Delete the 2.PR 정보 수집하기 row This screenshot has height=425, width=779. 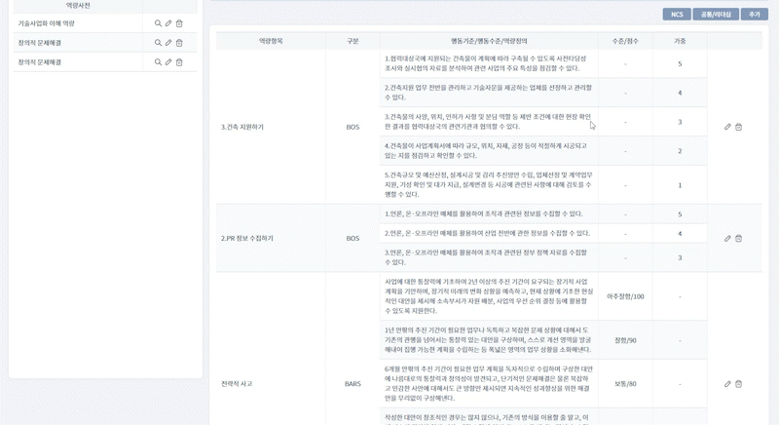tap(738, 238)
